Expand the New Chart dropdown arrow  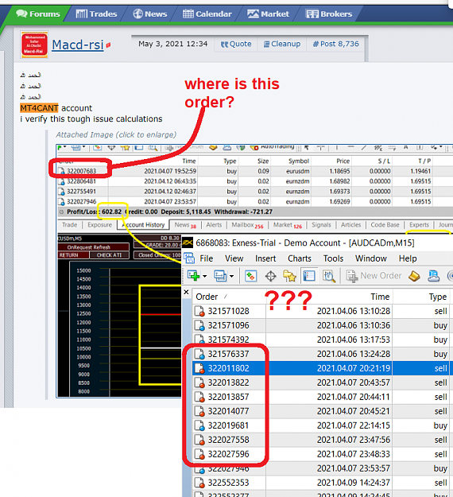click(x=204, y=276)
